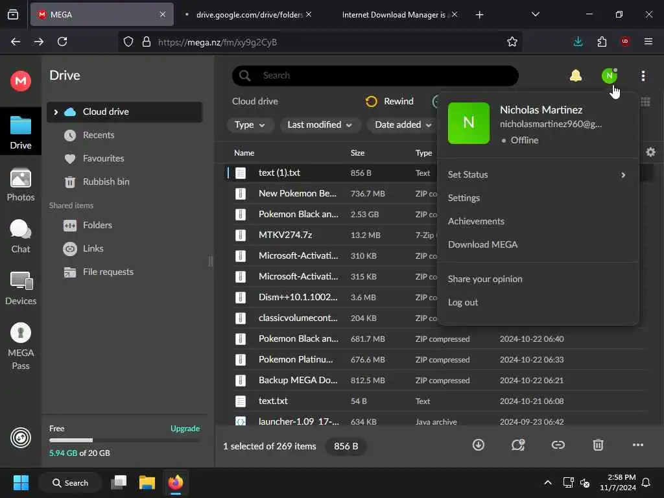Open File requests
Screen dimensions: 664x498
(x=108, y=272)
